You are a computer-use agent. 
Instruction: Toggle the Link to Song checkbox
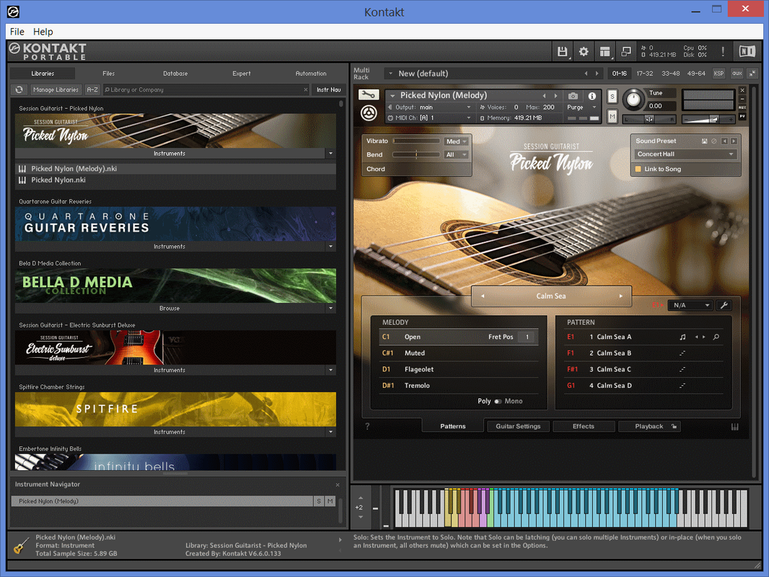click(x=638, y=169)
